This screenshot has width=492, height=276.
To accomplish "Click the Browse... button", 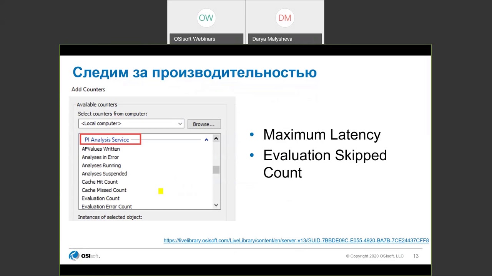I will coord(204,124).
